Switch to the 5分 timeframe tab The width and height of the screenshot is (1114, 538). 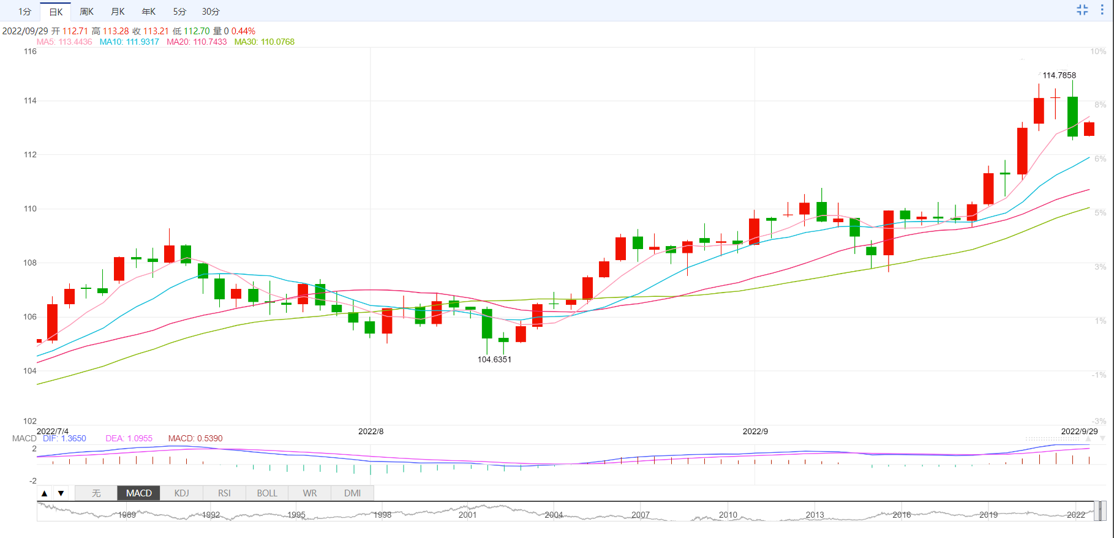179,12
